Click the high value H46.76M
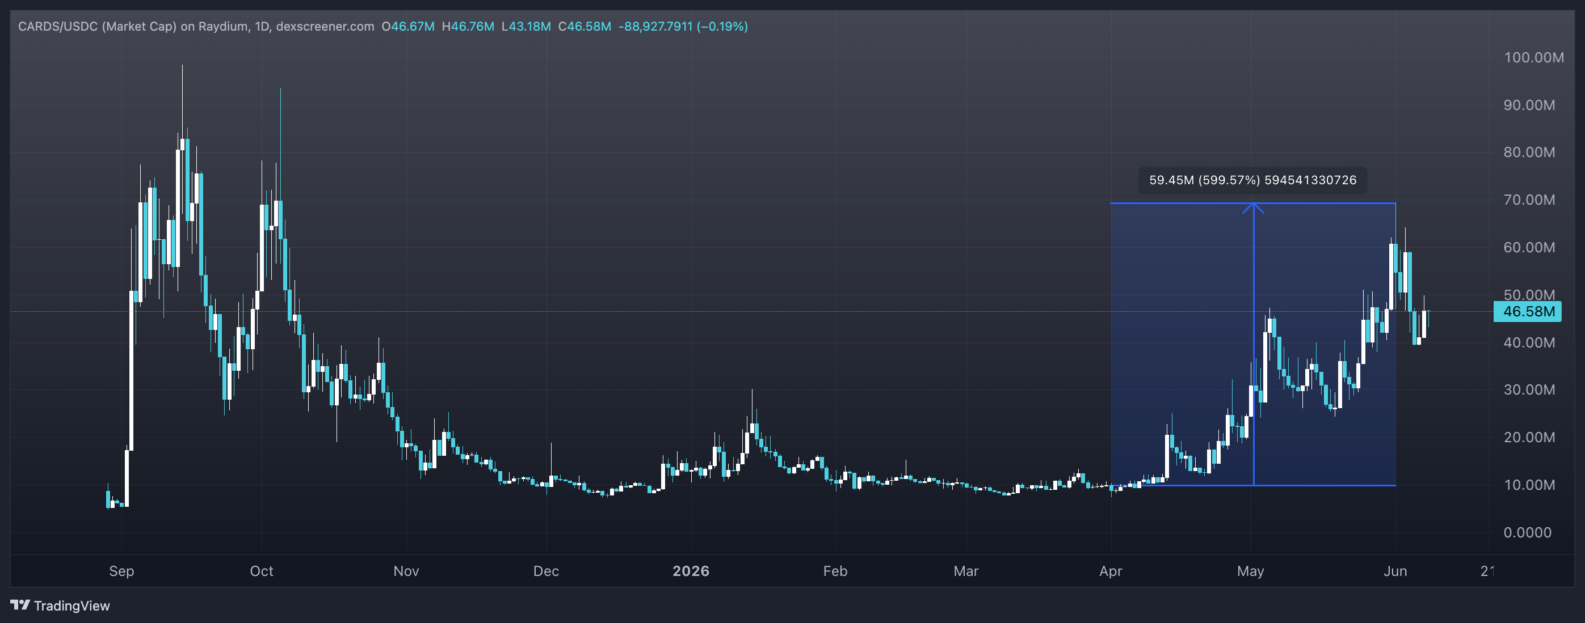 pos(468,27)
